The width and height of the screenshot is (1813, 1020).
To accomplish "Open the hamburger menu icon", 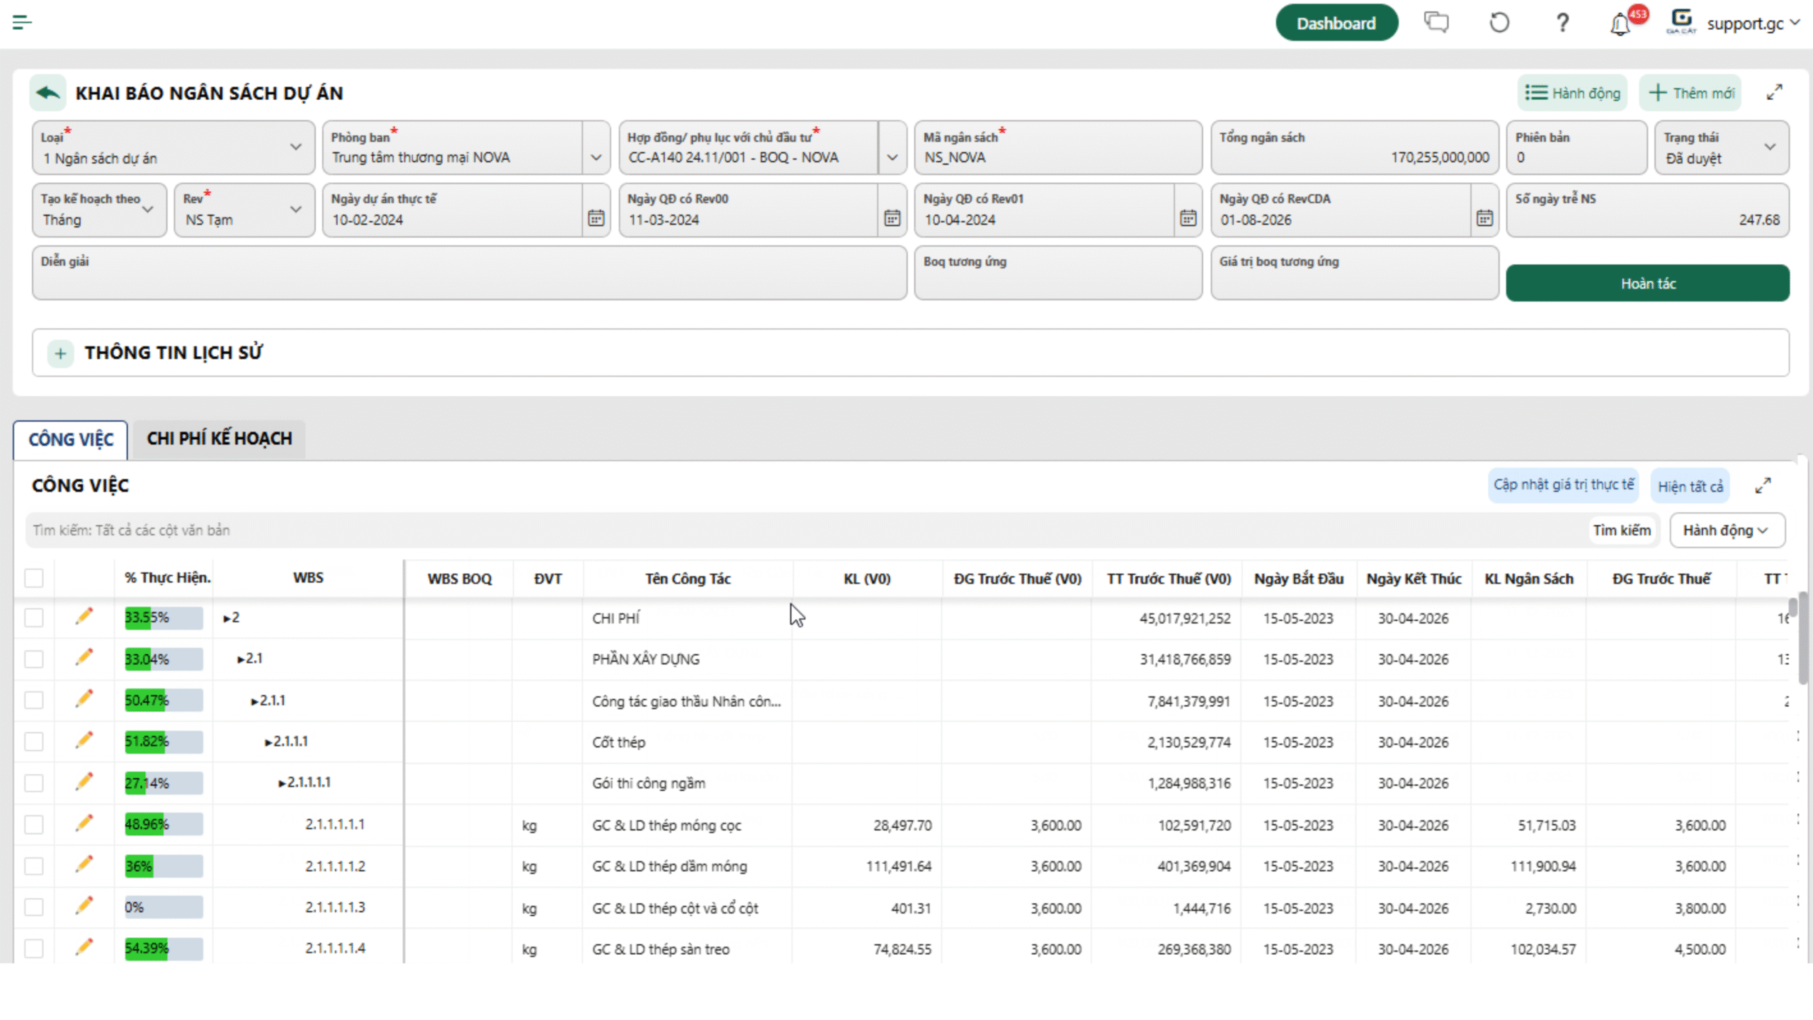I will [x=22, y=23].
